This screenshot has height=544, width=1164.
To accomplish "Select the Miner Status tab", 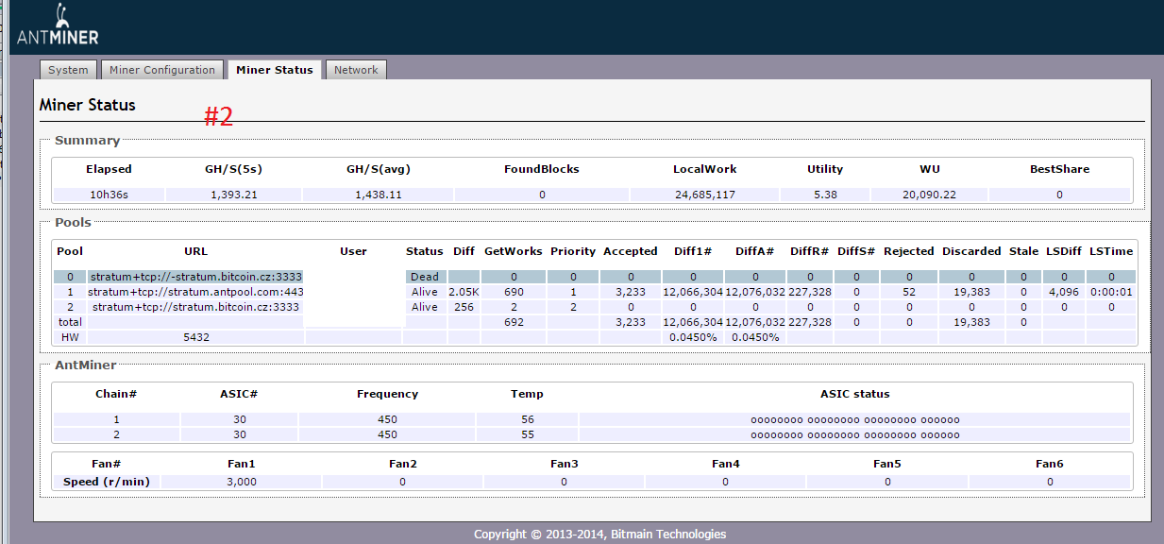I will pyautogui.click(x=275, y=70).
